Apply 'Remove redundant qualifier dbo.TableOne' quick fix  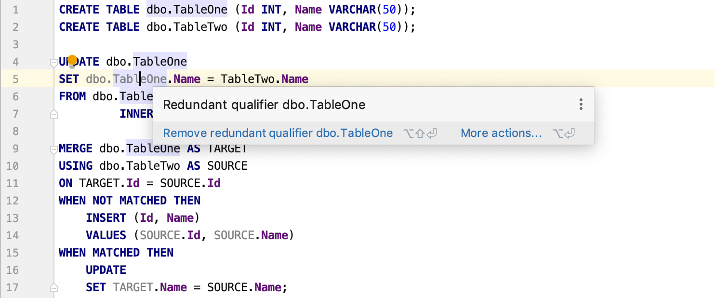pyautogui.click(x=278, y=133)
